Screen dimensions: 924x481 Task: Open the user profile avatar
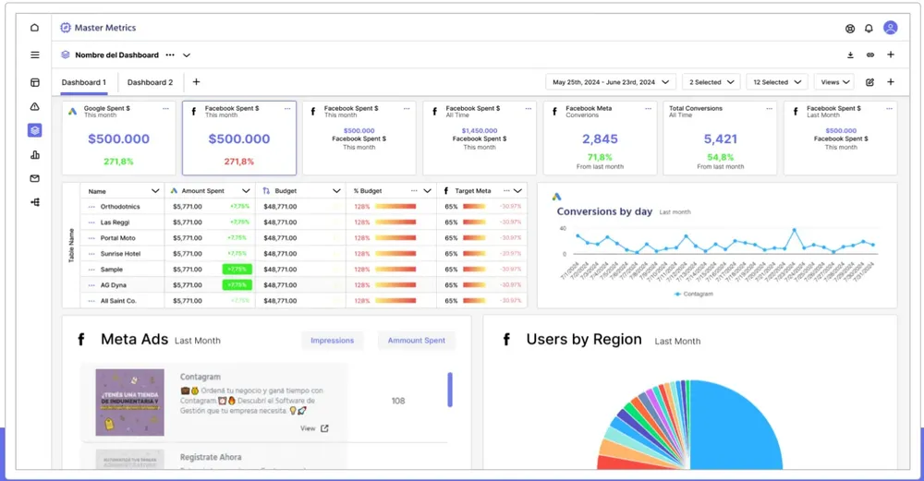[891, 28]
